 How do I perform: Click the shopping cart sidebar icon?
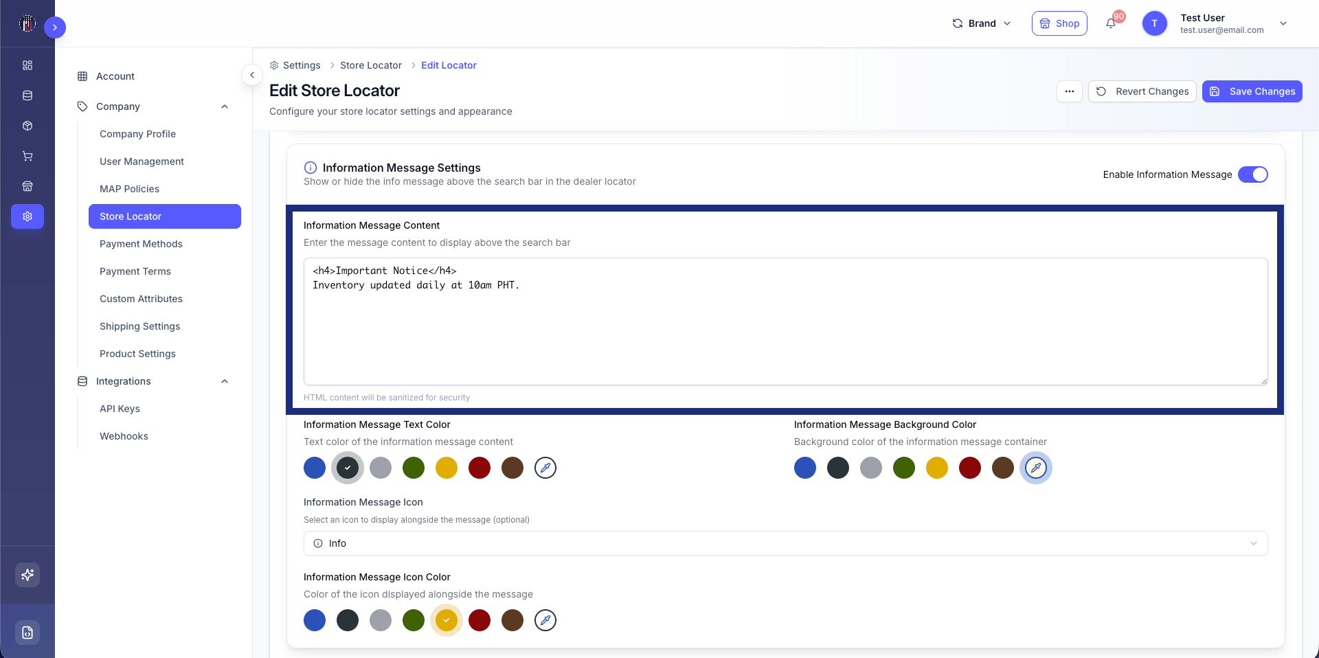(27, 156)
